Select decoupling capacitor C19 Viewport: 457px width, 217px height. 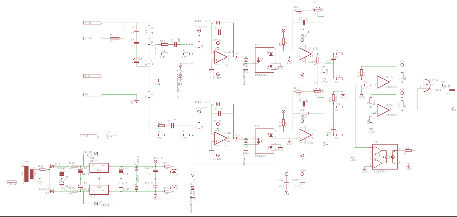[x=302, y=183]
